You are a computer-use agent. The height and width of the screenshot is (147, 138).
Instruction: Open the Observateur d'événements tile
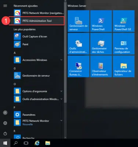pos(101,66)
